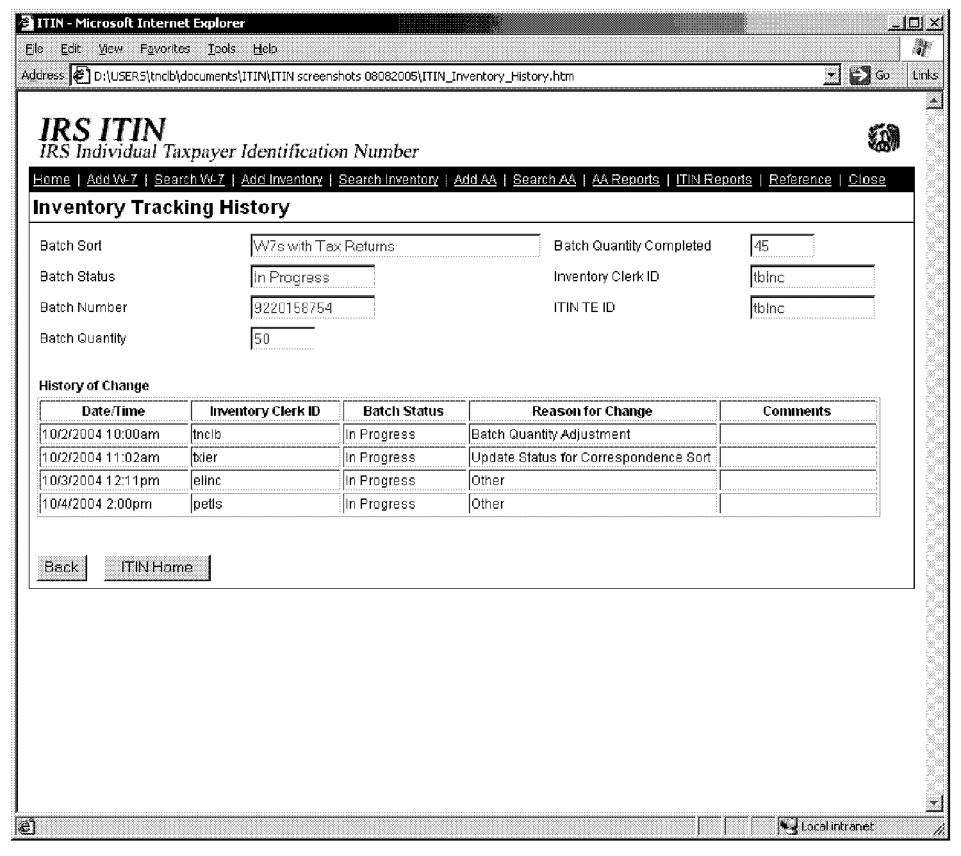Go to Add W-7 link
This screenshot has height=856, width=961.
tap(112, 179)
